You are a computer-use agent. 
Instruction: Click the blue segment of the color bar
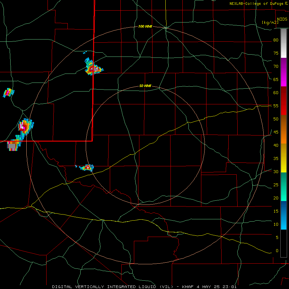[284, 215]
